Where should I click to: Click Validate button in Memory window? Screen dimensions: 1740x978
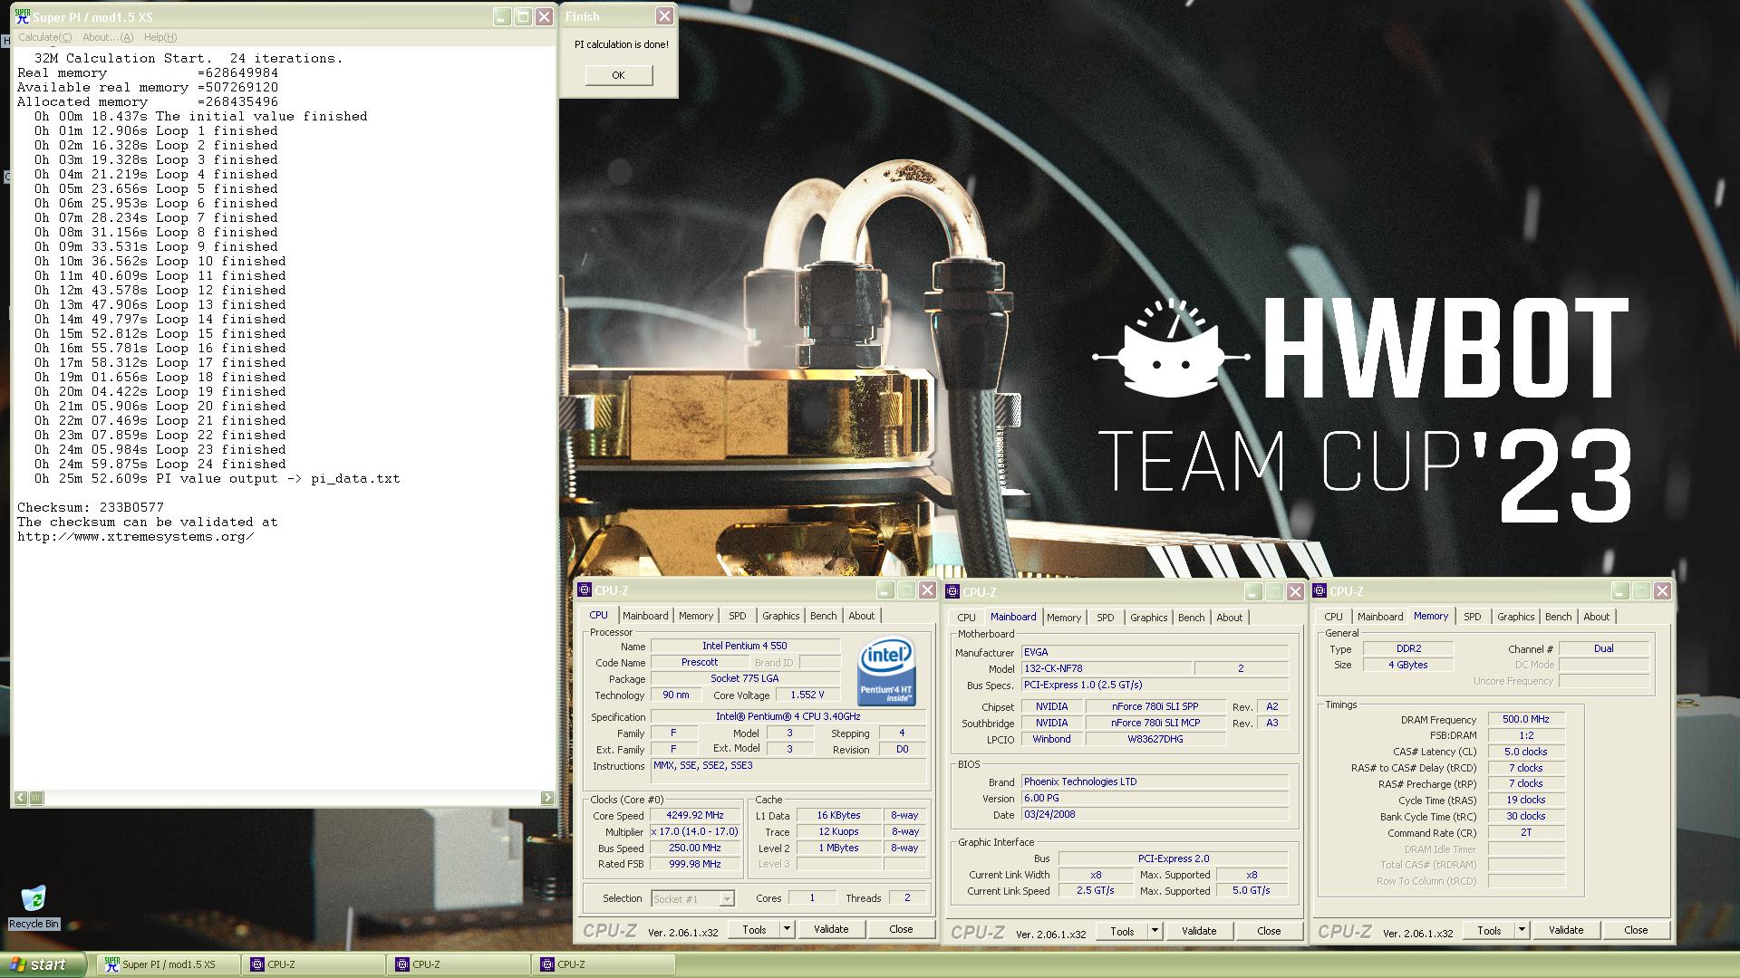click(1566, 930)
